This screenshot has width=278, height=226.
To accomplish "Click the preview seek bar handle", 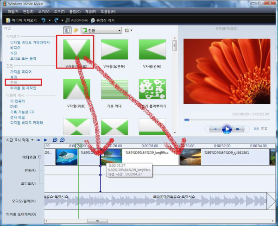I will click(x=187, y=120).
